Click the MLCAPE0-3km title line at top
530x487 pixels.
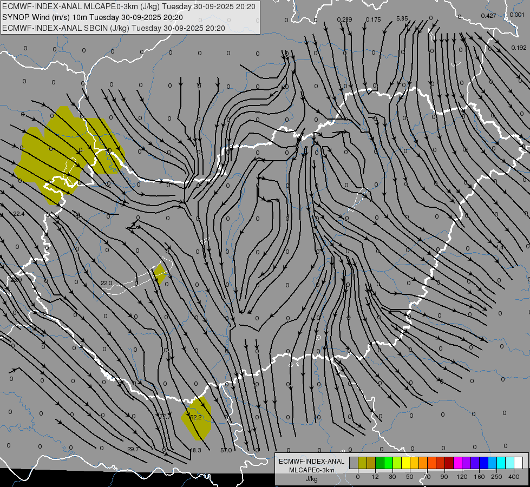[x=129, y=6]
